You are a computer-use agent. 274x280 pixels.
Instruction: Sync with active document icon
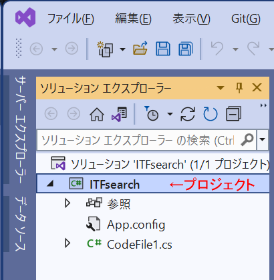[x=188, y=114]
